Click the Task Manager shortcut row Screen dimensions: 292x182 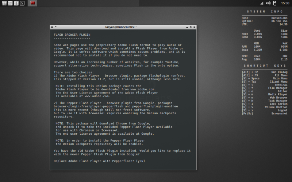(264, 101)
